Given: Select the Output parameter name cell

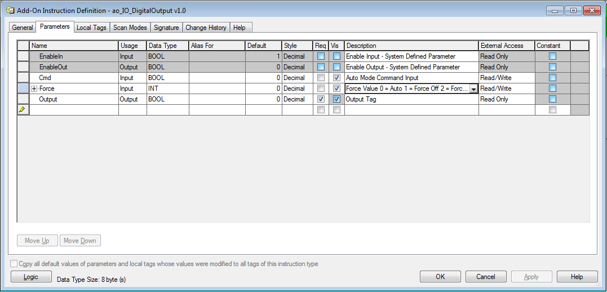Looking at the screenshot, I should pyautogui.click(x=74, y=99).
